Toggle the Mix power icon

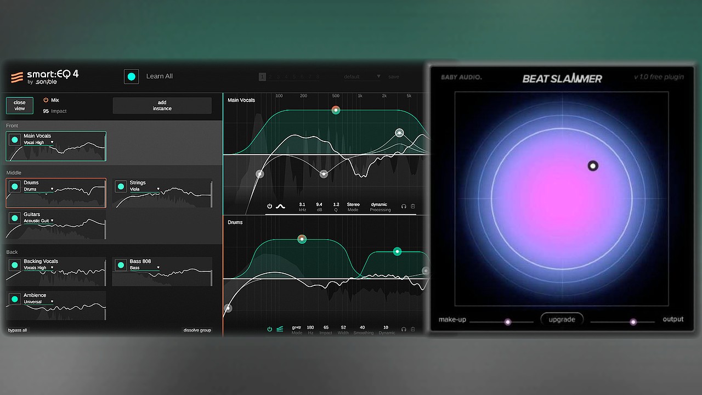coord(46,100)
